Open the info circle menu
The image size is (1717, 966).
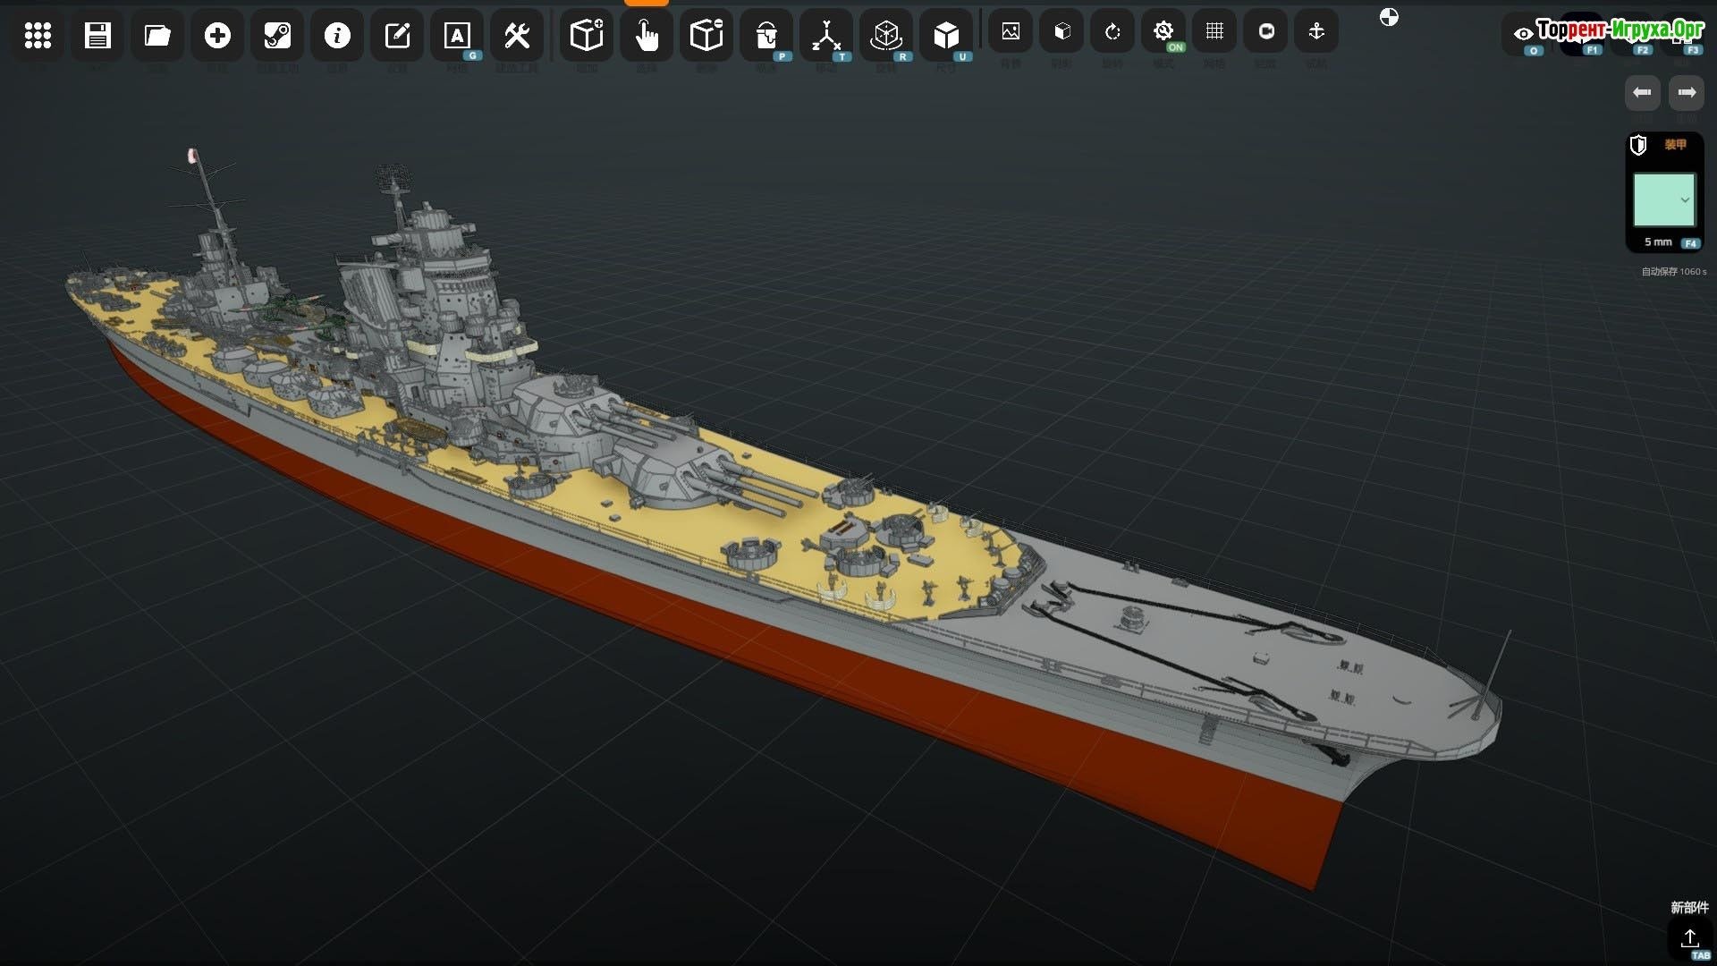pyautogui.click(x=337, y=36)
